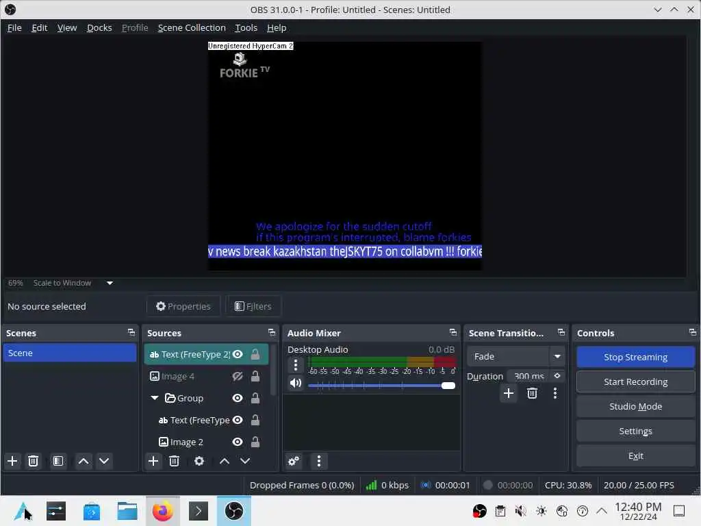Open the View menu
This screenshot has height=526, width=701.
coord(67,27)
